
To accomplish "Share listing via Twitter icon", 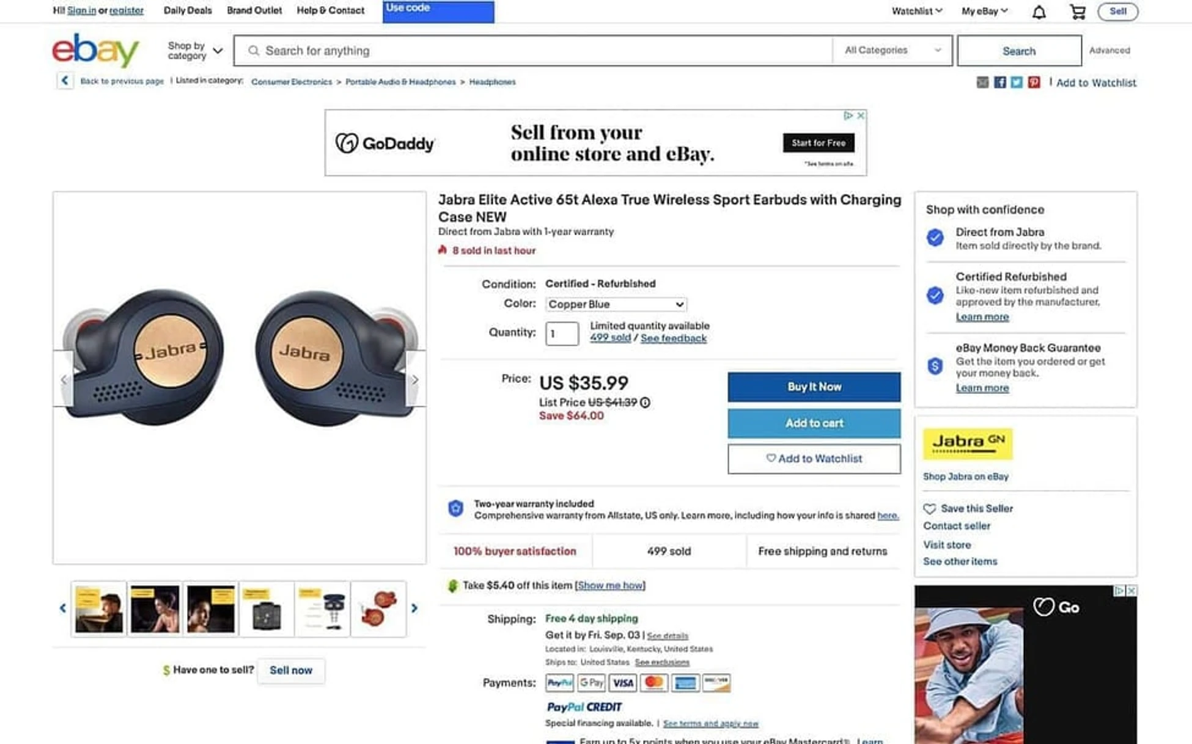I will tap(1016, 82).
